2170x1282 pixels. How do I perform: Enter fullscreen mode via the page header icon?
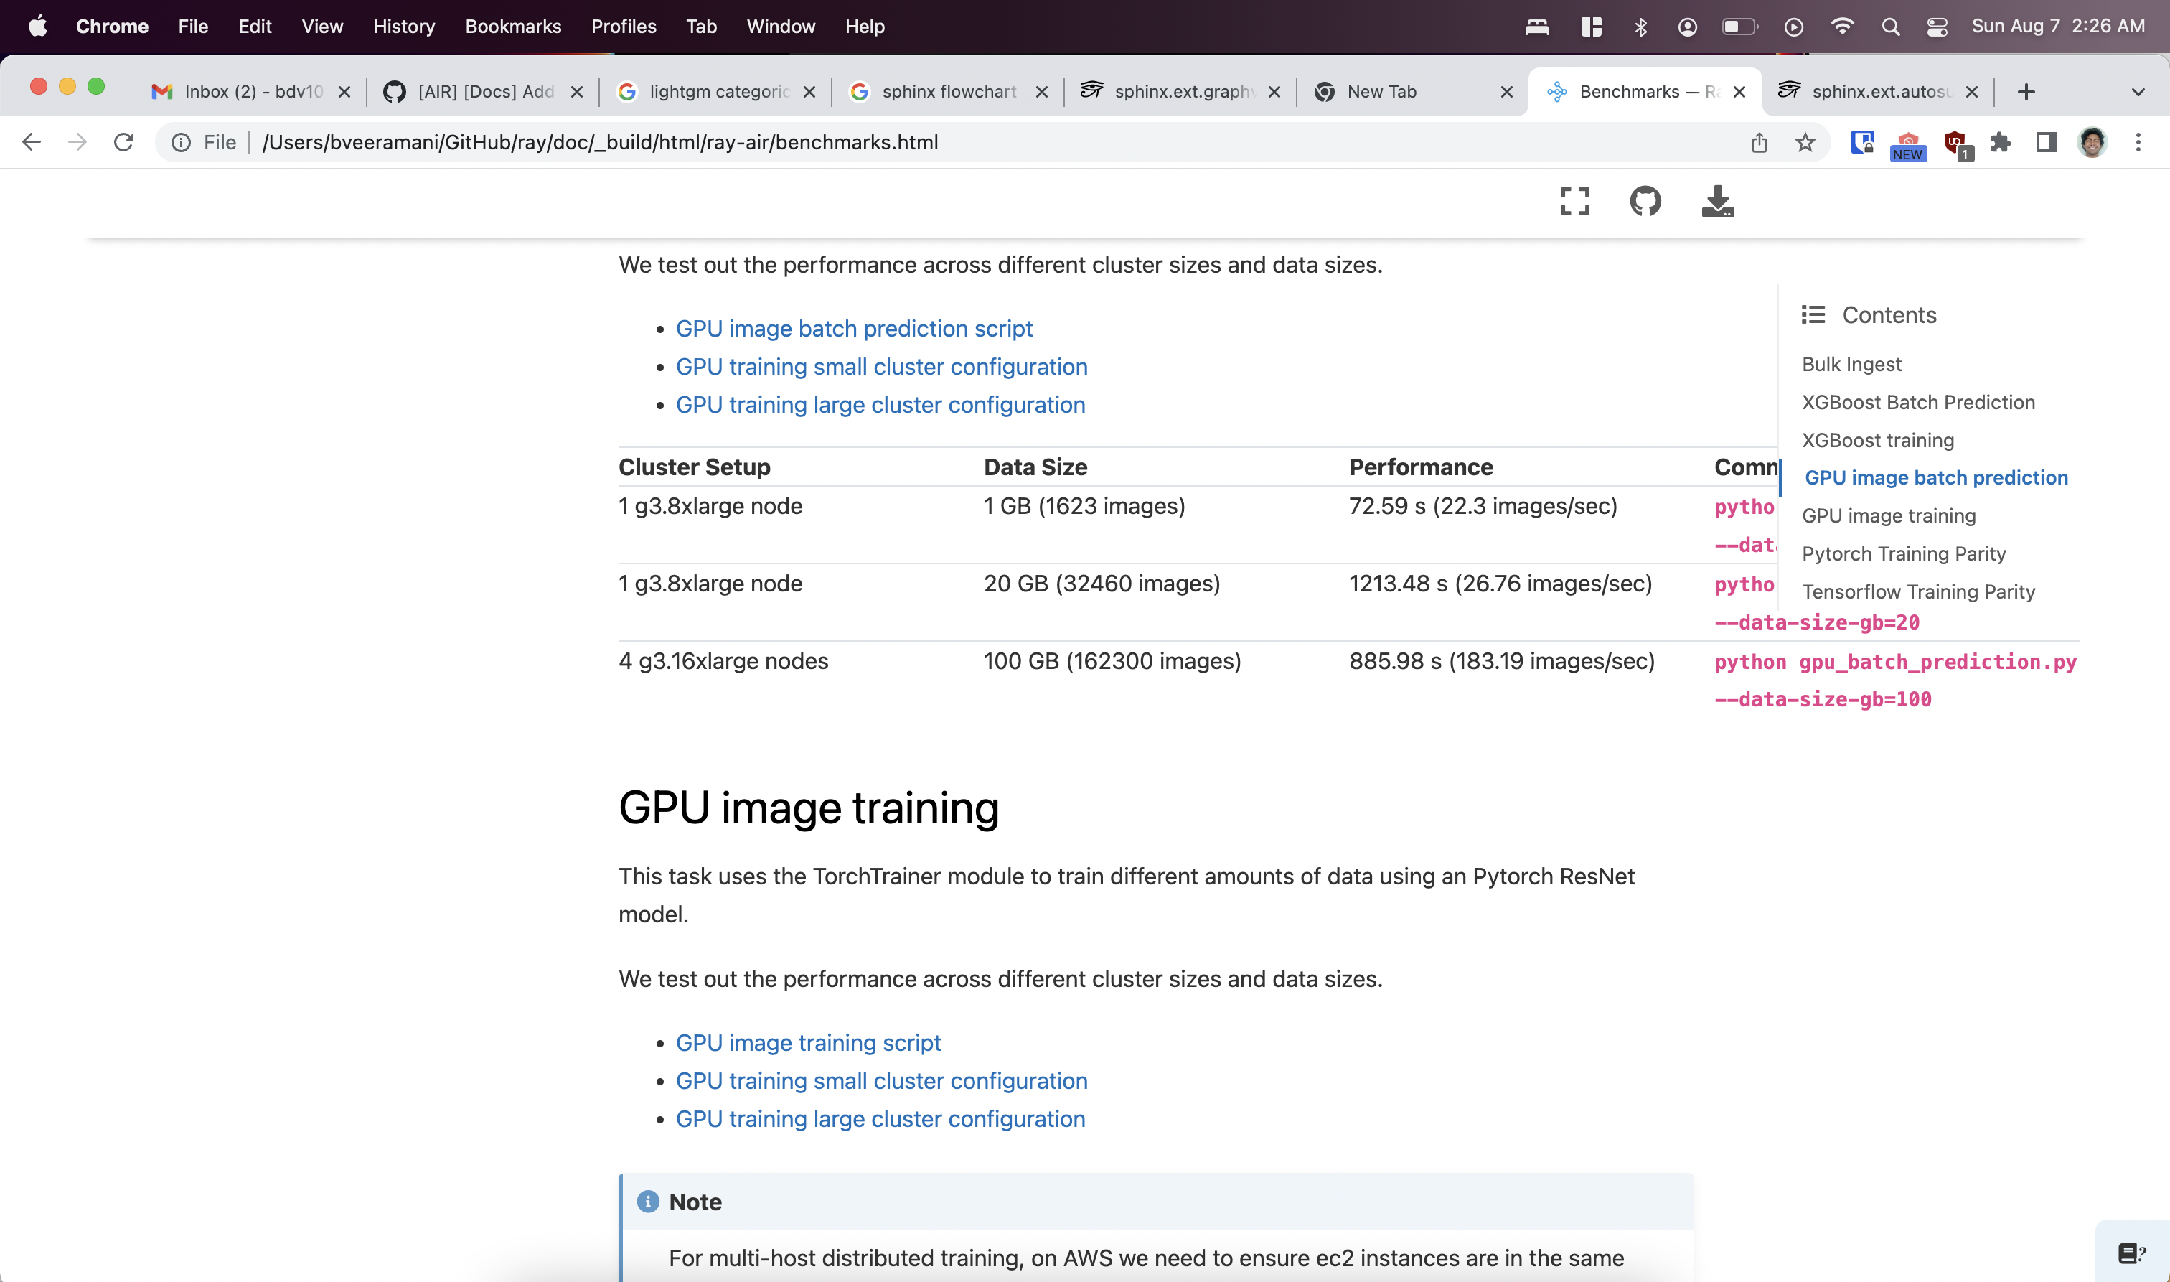pyautogui.click(x=1574, y=201)
